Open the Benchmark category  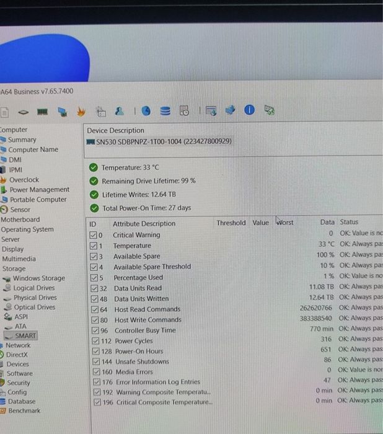click(24, 410)
